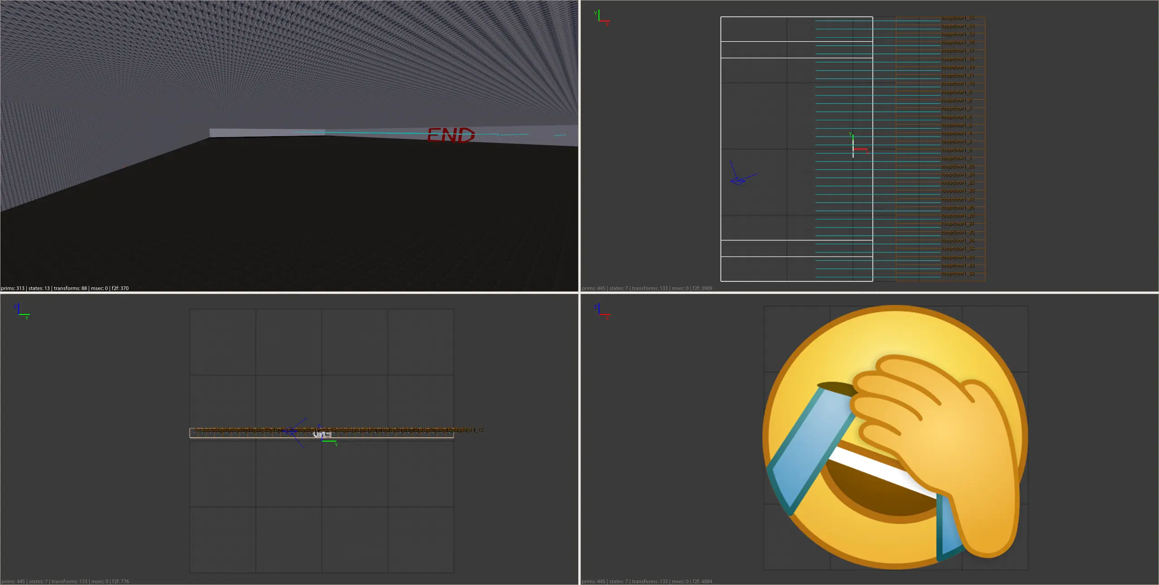Screen dimensions: 1159x585
Task: Select entity label loopdoor1_2
Action: pos(956,150)
